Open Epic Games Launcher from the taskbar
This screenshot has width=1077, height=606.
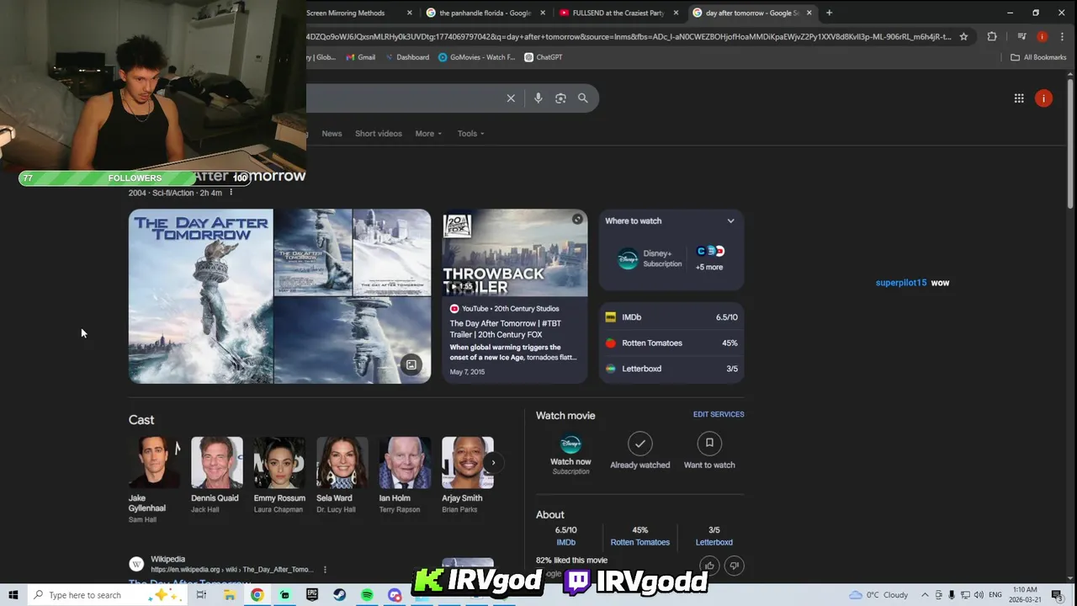[312, 595]
